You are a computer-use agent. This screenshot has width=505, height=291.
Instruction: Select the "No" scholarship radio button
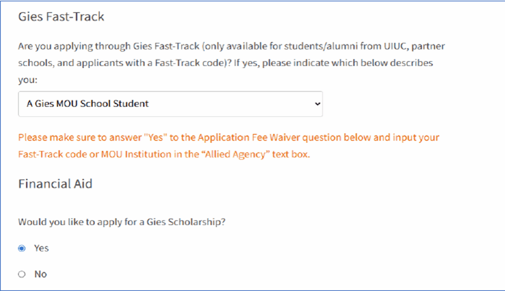[22, 275]
